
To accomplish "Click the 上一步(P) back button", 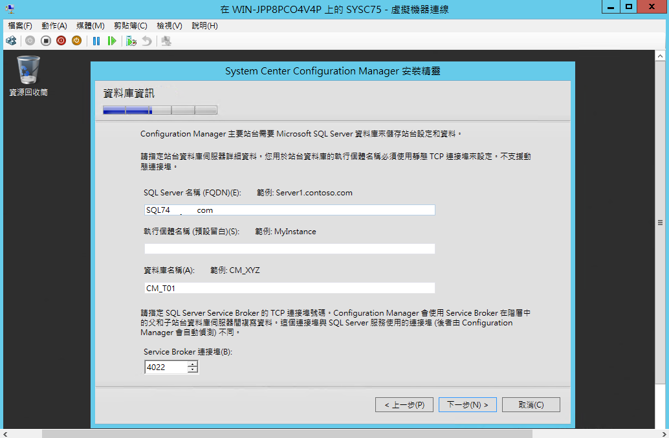I will (x=404, y=405).
